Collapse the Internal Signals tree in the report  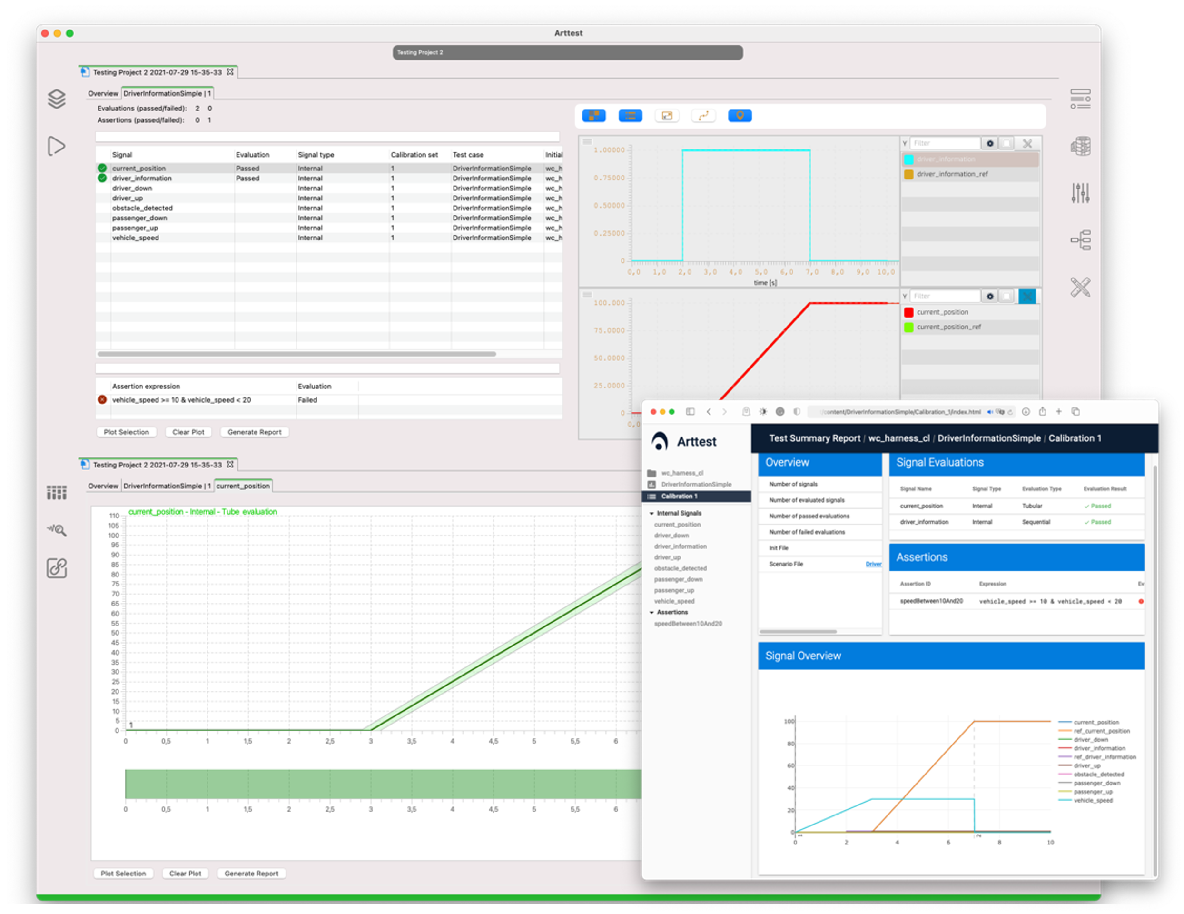pos(651,513)
